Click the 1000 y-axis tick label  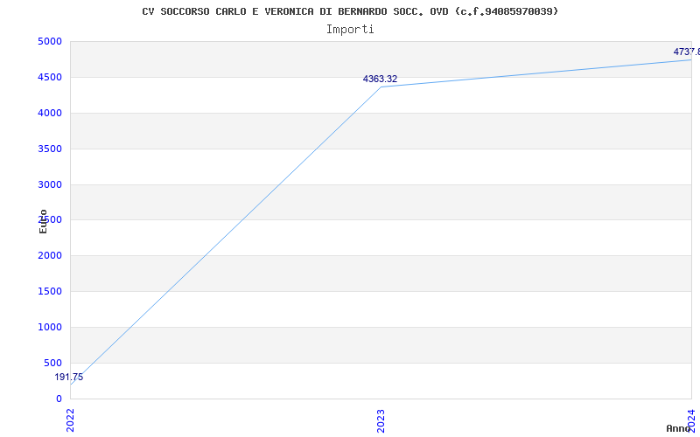point(50,327)
